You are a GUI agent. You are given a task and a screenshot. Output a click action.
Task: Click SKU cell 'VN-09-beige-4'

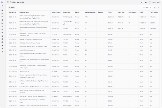(68, 106)
